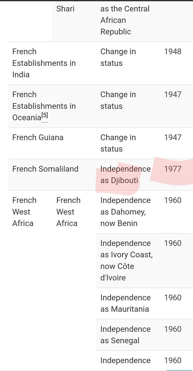193x371 pixels.
Task: Tap the Shari cell at the top
Action: point(74,21)
